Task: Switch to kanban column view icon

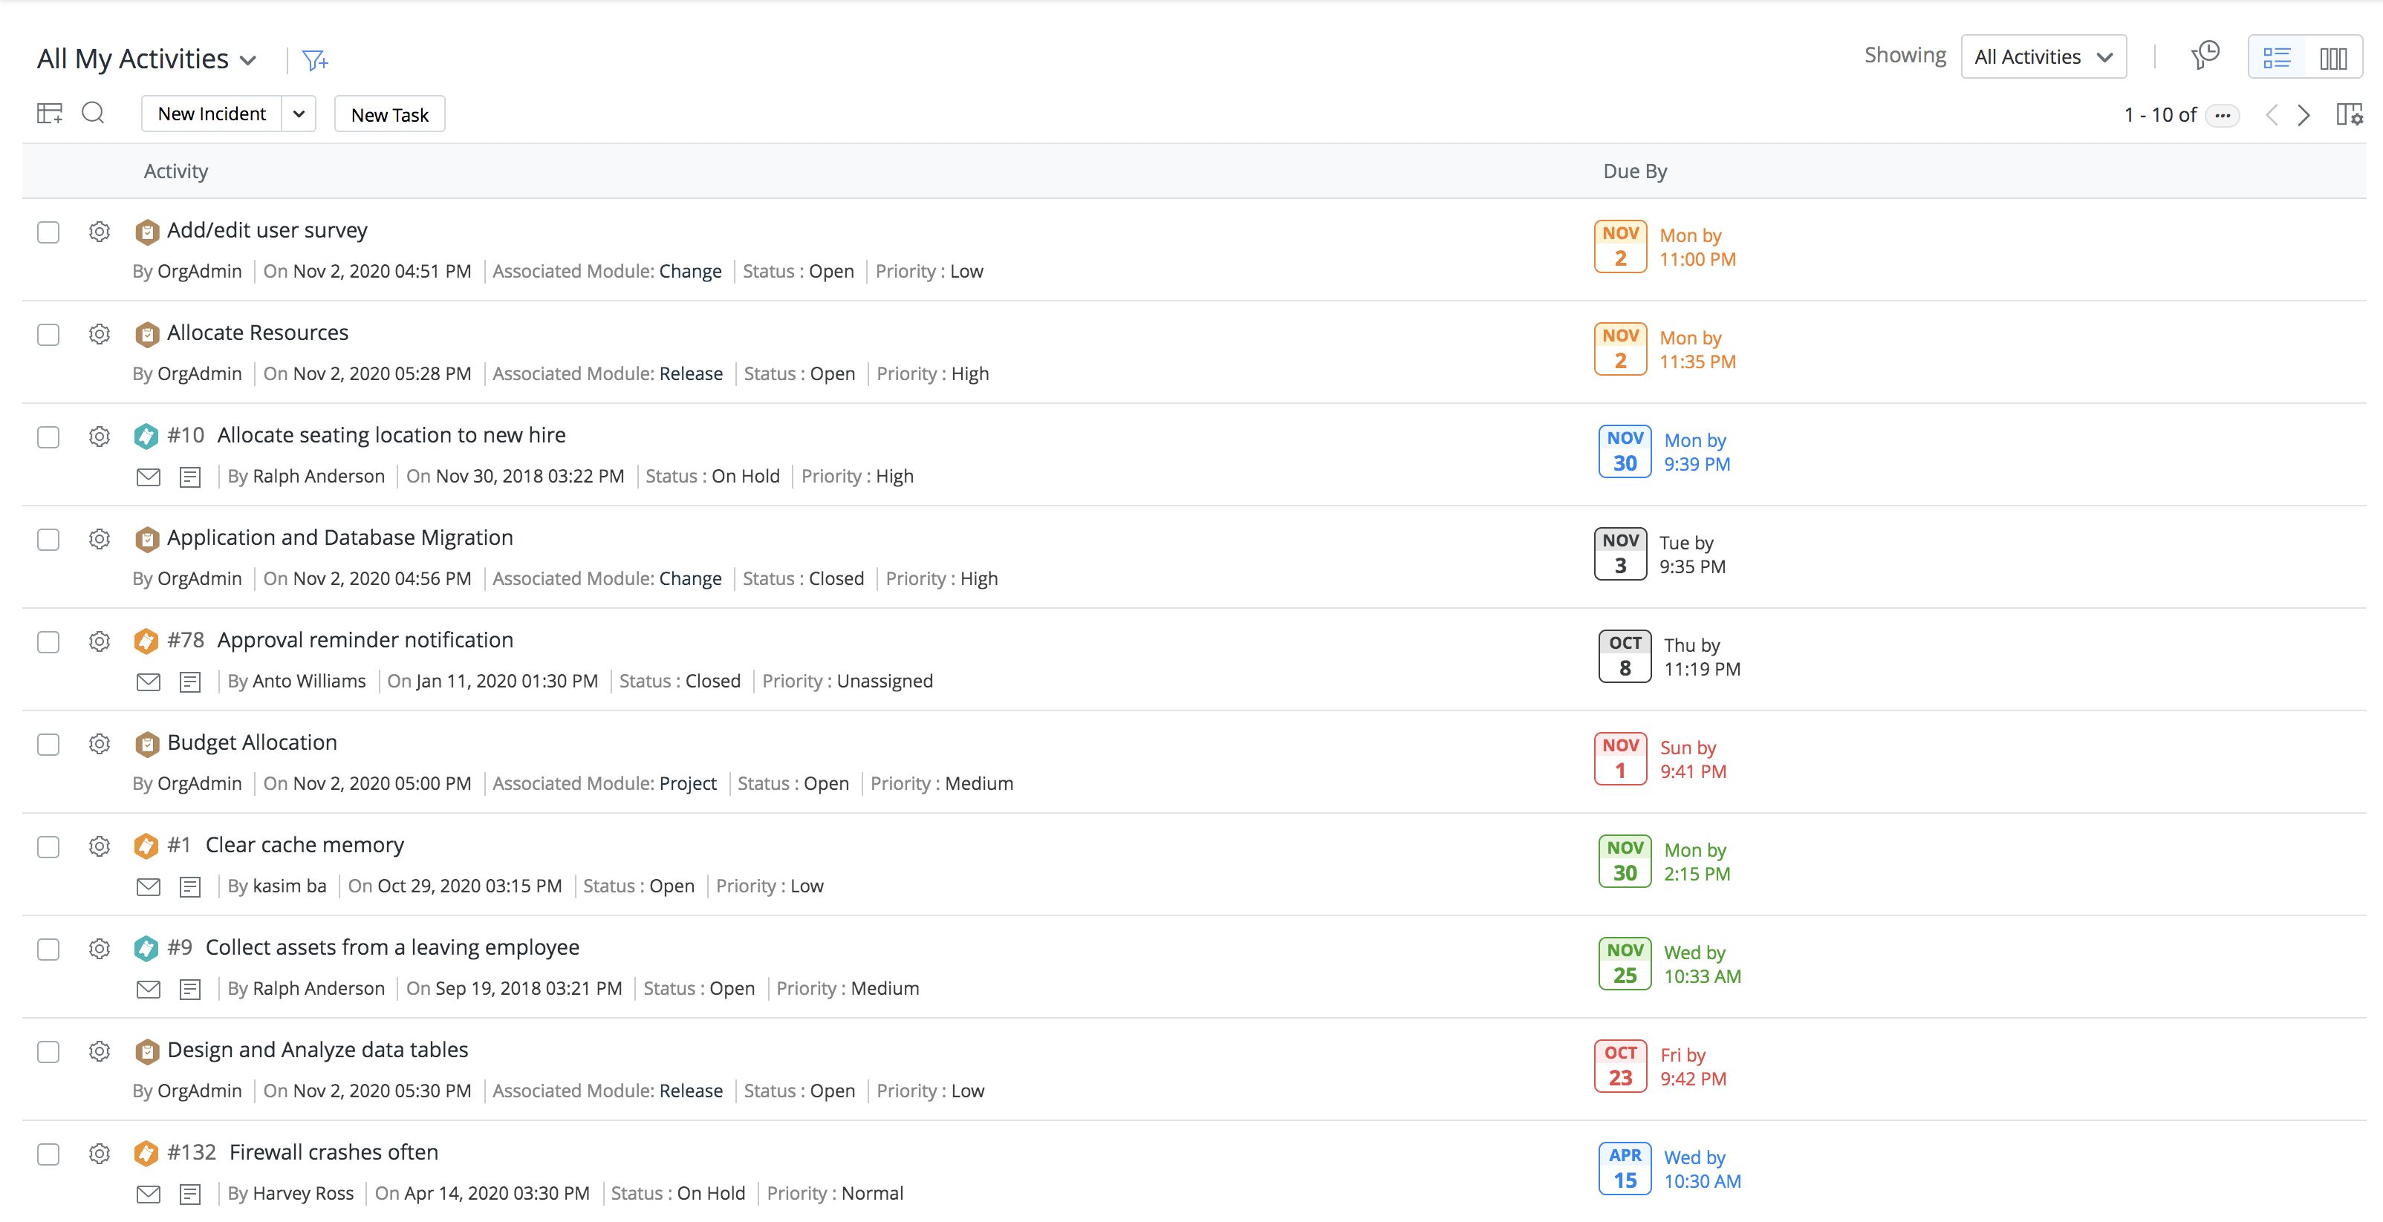Action: 2333,58
